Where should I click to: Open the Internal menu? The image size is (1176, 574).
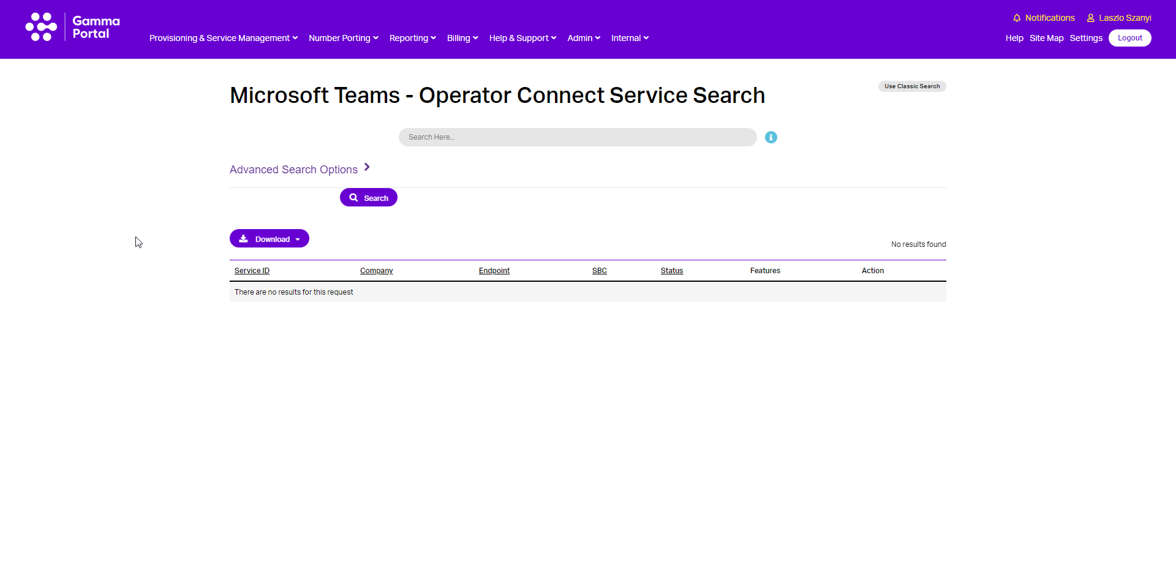click(630, 38)
